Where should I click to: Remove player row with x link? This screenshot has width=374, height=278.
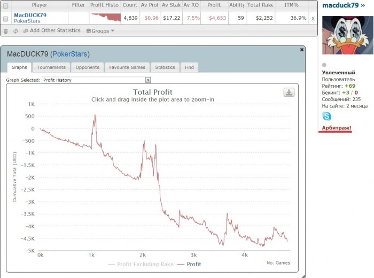(313, 18)
